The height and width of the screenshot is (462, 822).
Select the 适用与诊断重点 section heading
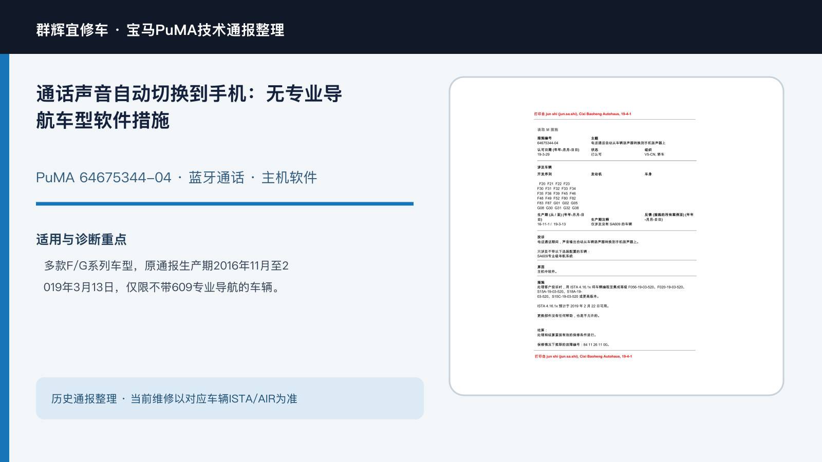81,240
